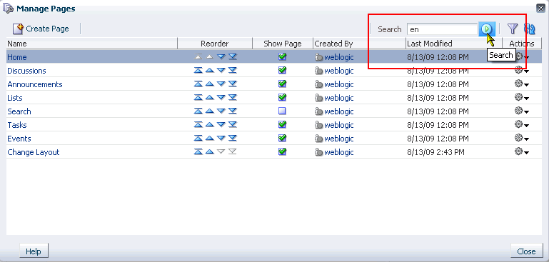The width and height of the screenshot is (549, 270).
Task: Click the Name column header
Action: pos(91,44)
